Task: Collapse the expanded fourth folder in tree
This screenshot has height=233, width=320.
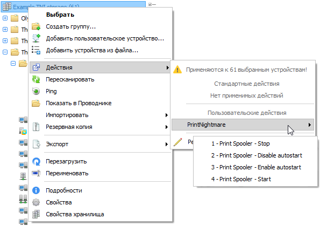Action: point(5,52)
